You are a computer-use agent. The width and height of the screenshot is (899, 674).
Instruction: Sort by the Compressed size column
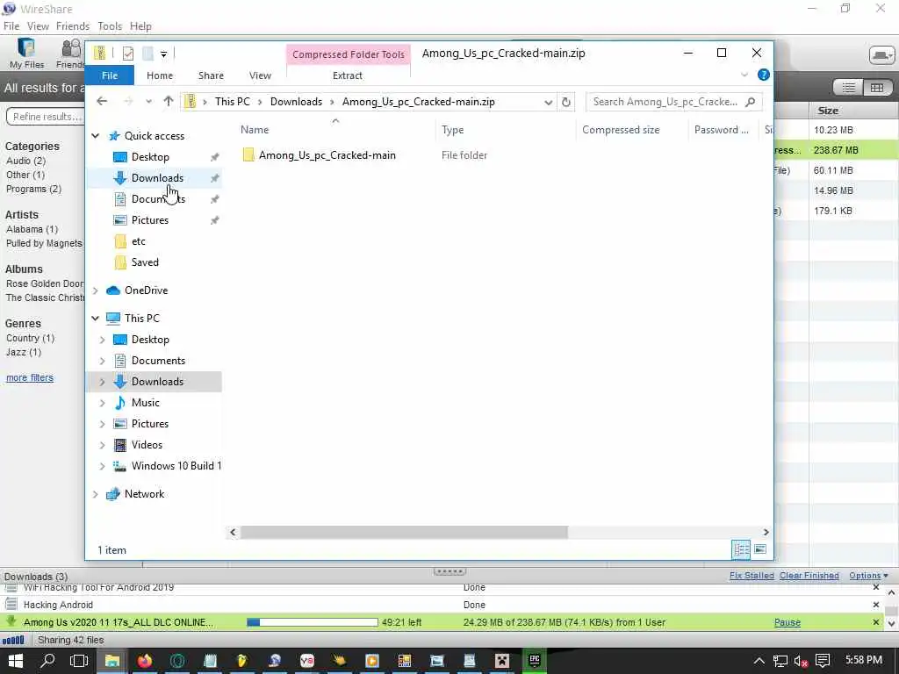621,130
